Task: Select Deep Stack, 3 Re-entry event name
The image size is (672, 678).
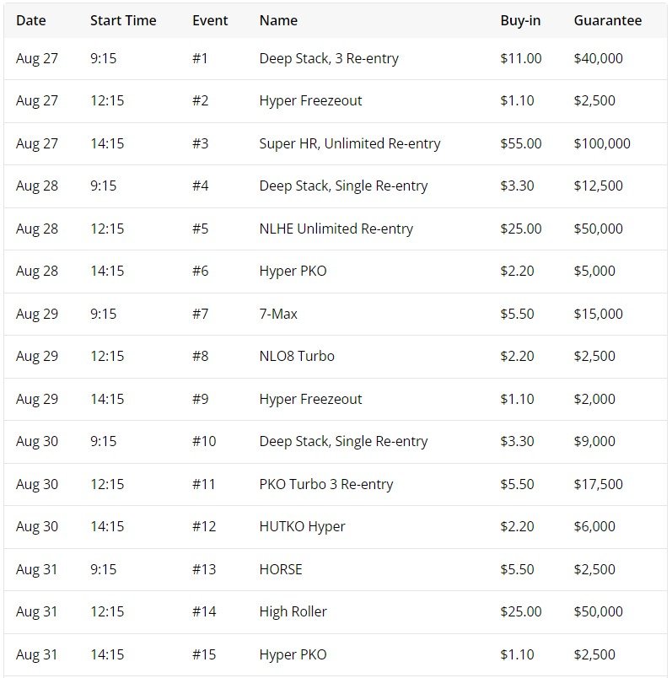Action: pyautogui.click(x=329, y=58)
